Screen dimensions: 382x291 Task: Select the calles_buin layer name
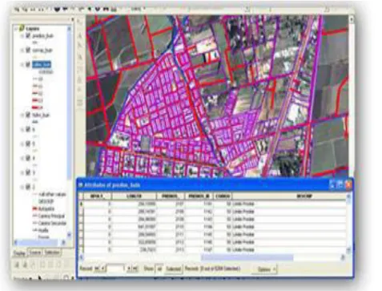click(x=42, y=64)
